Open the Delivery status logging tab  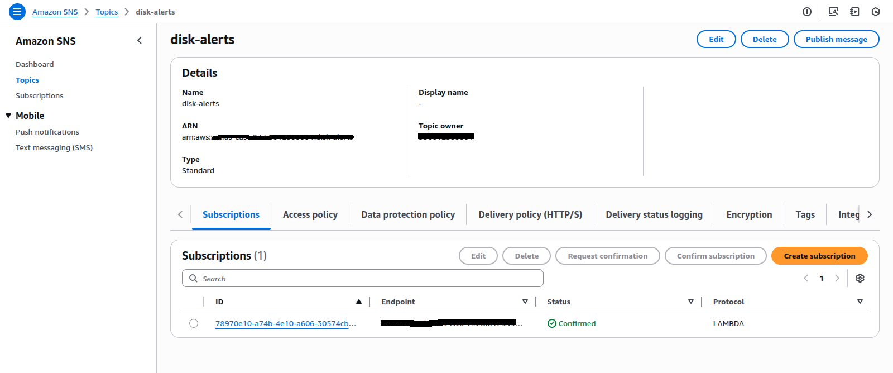point(654,215)
